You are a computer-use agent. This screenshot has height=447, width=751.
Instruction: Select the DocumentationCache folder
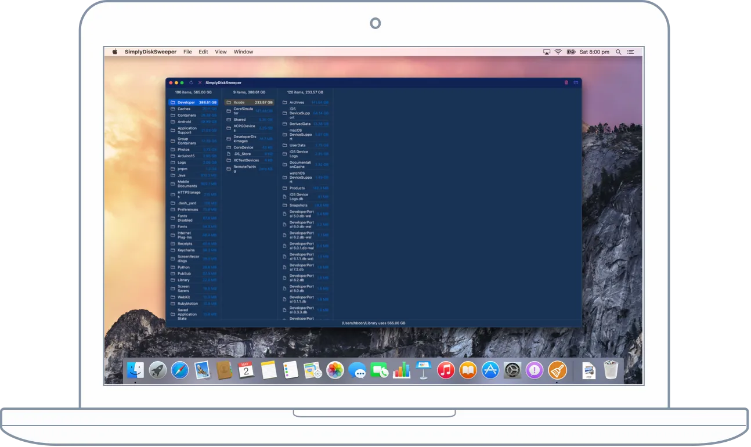coord(306,164)
